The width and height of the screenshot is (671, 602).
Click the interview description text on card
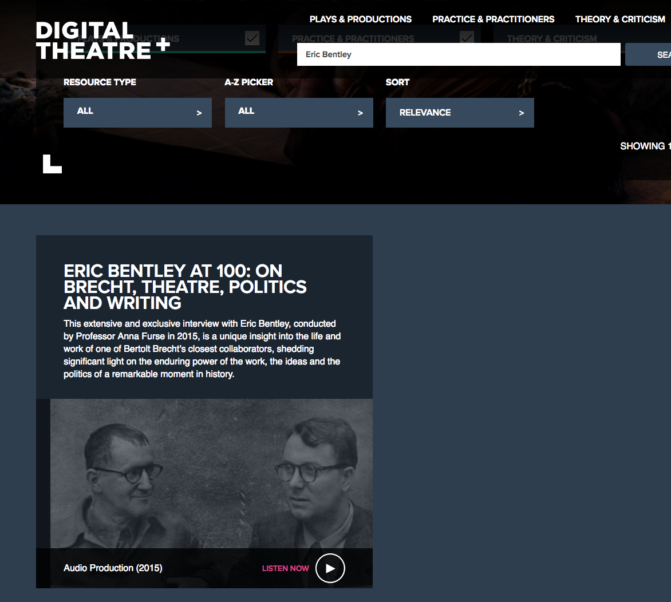click(x=202, y=348)
